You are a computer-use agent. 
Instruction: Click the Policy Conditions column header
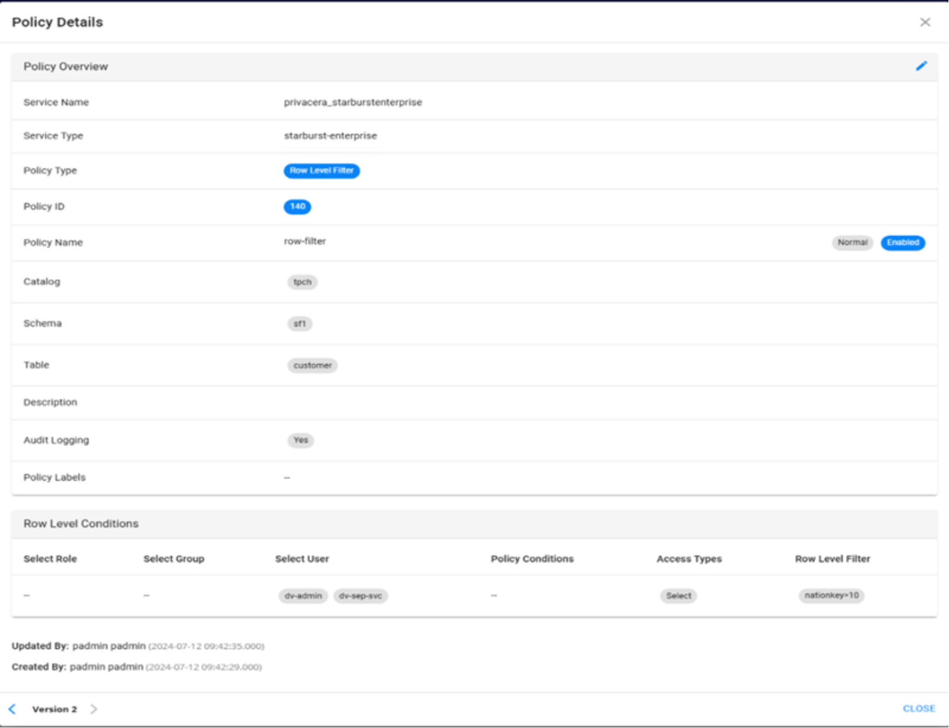click(x=532, y=559)
